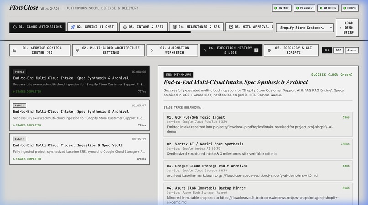Select the run logged at 01:05:47
The width and height of the screenshot is (368, 205).
coord(79,115)
